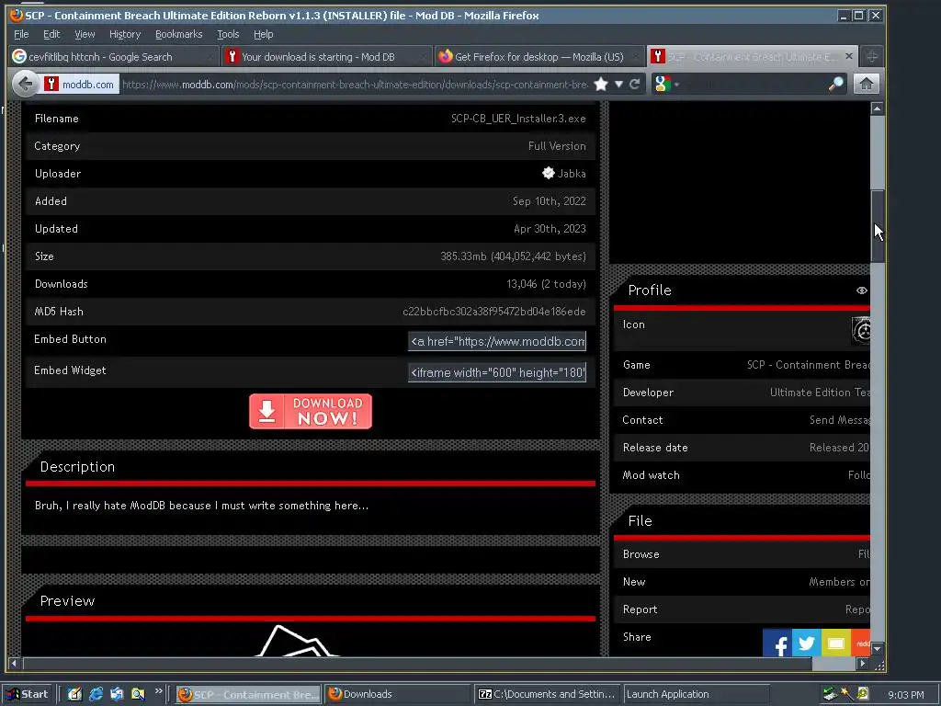Viewport: 941px width, 706px height.
Task: Open Internet Explorer from quick launch
Action: point(96,694)
